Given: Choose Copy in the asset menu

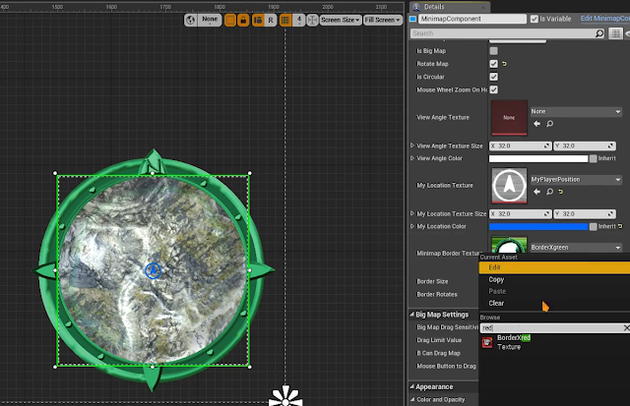Looking at the screenshot, I should click(x=554, y=279).
